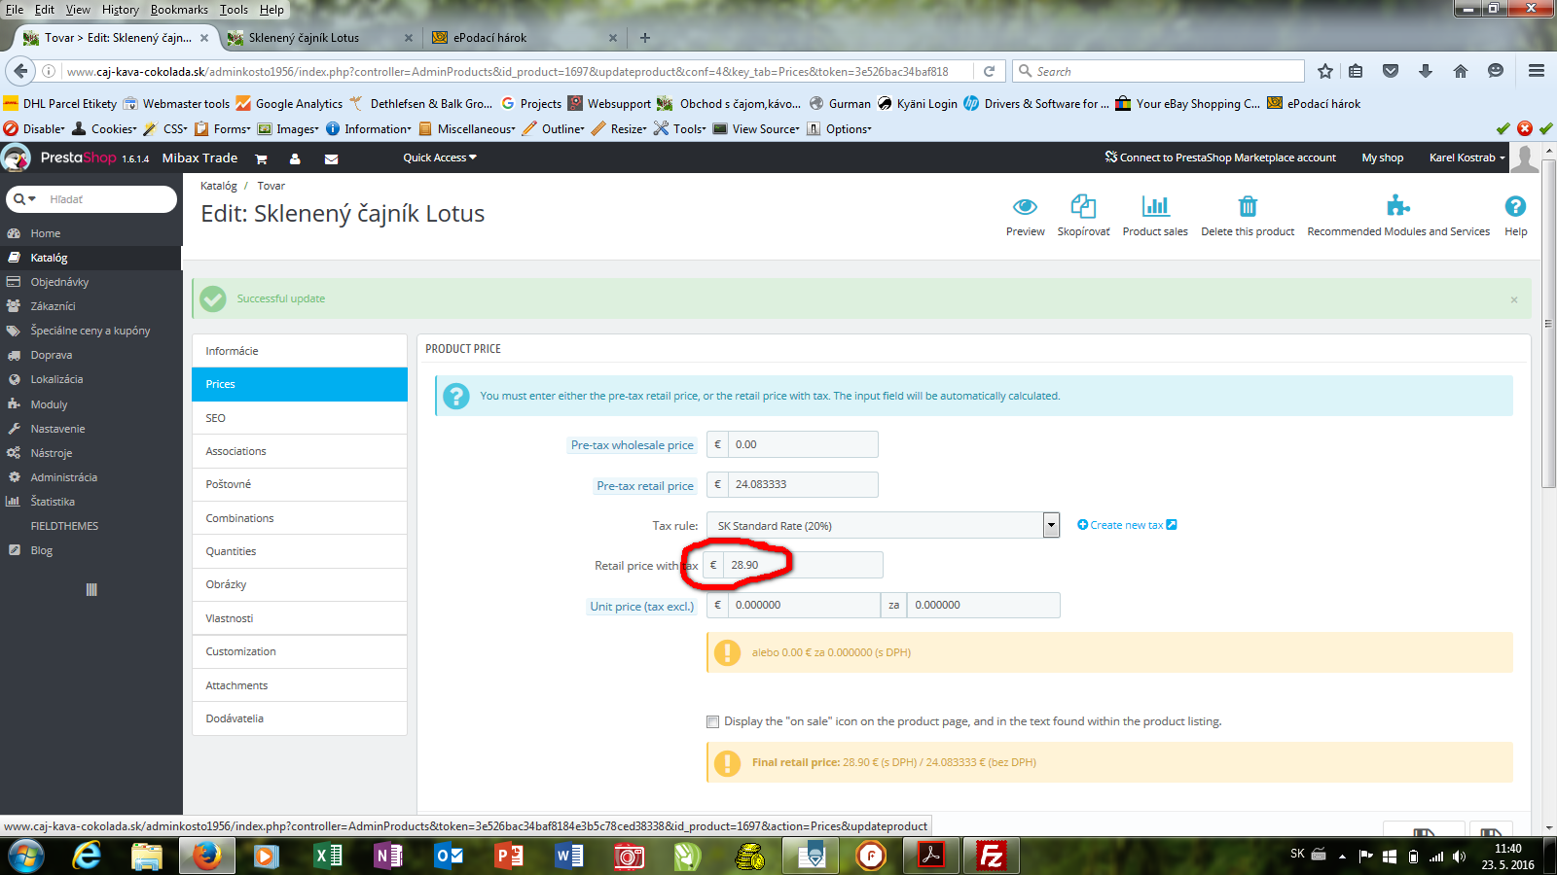Expand the Cookies web developer menu
1557x875 pixels.
click(104, 128)
